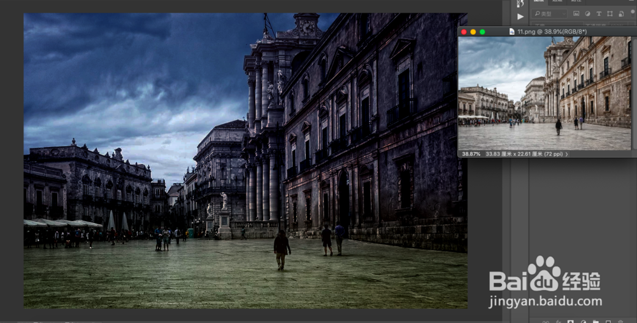637x323 pixels.
Task: Filter layers by pixel layer icon
Action: 576,14
